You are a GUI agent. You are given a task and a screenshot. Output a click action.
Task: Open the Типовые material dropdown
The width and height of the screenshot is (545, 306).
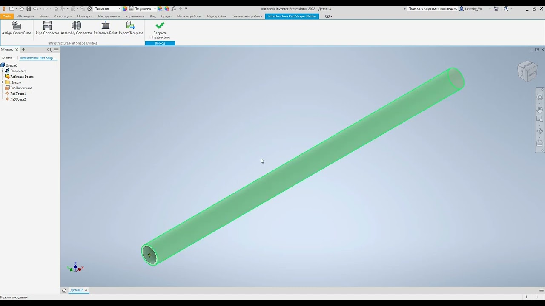(107, 8)
